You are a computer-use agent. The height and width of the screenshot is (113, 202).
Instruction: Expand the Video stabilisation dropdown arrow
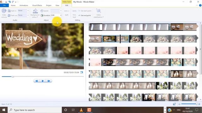click(x=103, y=17)
